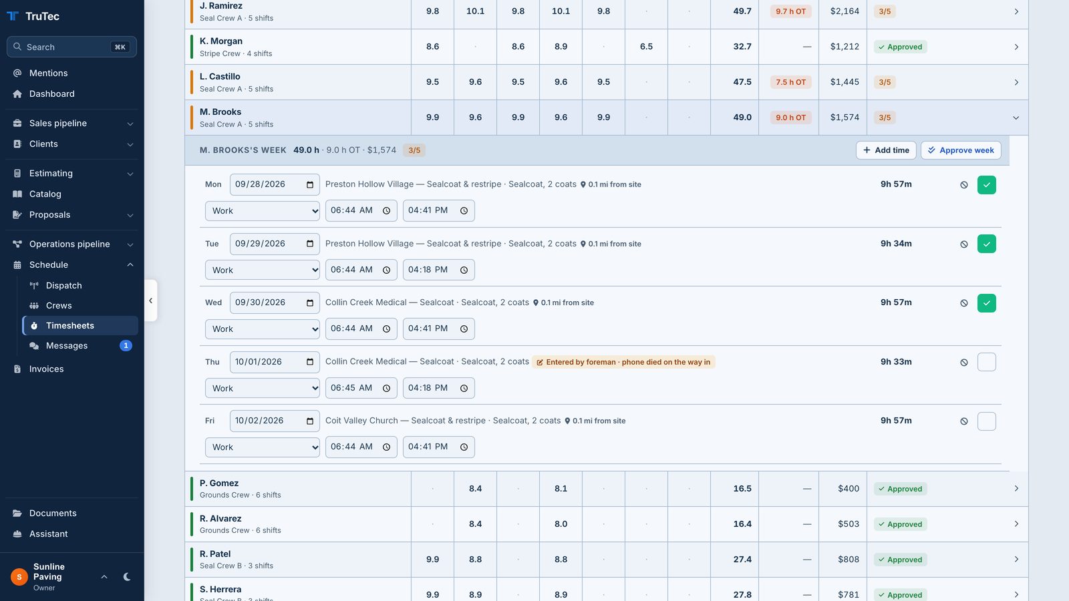Viewport: 1069px width, 601px height.
Task: Open Dispatch in the sidebar
Action: pyautogui.click(x=80, y=286)
